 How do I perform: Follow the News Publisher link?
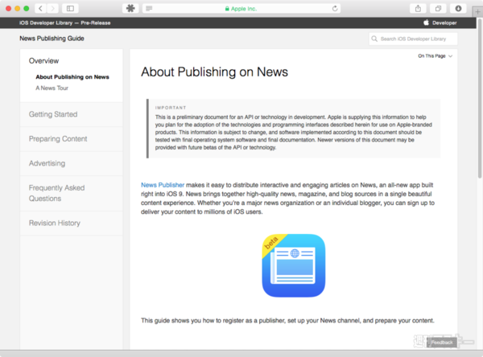click(x=163, y=185)
